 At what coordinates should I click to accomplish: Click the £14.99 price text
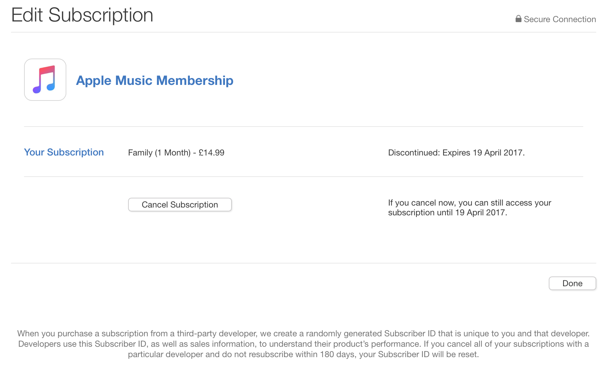212,153
